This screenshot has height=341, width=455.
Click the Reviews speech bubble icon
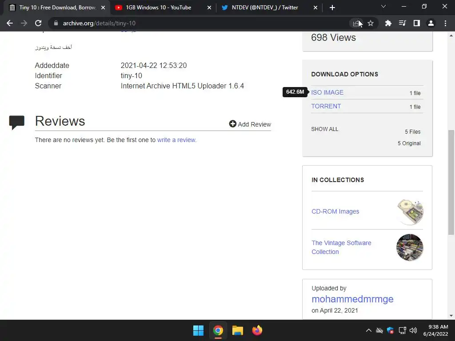tap(17, 123)
